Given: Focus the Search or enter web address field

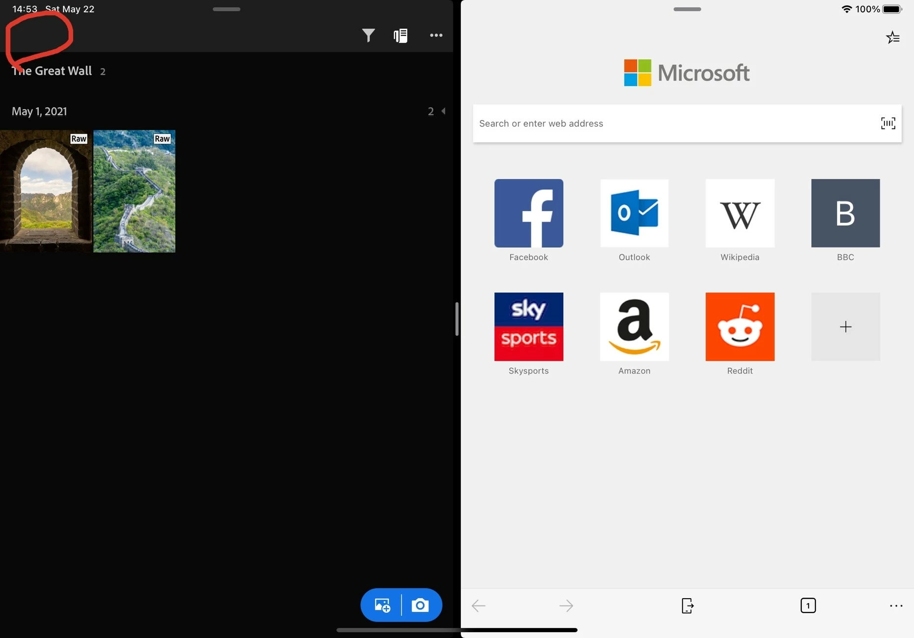Looking at the screenshot, I should coord(687,124).
